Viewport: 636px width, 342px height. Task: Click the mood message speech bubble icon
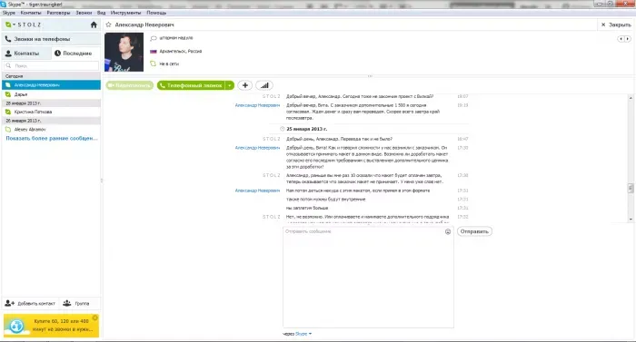[154, 38]
